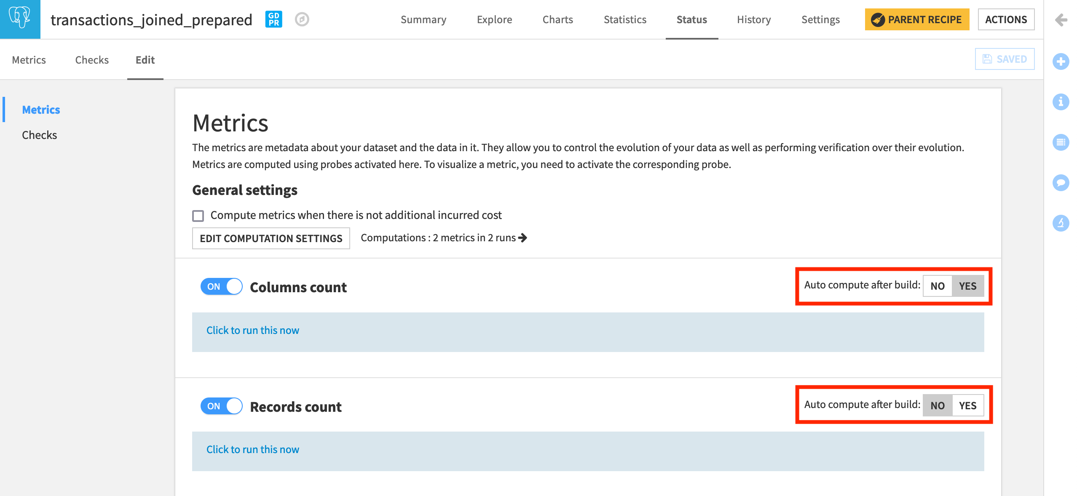Click EDIT COMPUTATION SETTINGS
The width and height of the screenshot is (1077, 496).
pyautogui.click(x=271, y=238)
